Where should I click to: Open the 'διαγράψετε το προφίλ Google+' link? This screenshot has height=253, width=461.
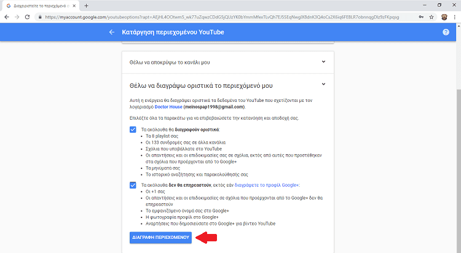(266, 185)
